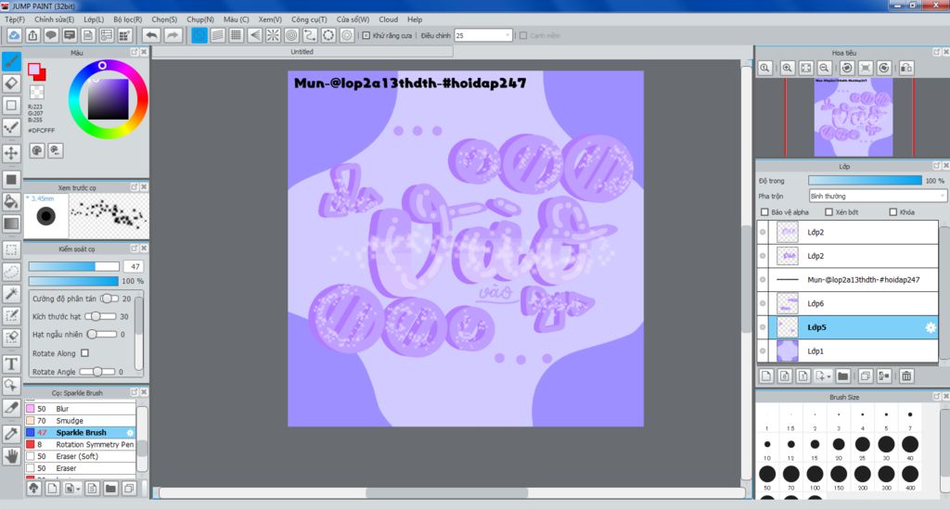Screen dimensions: 950x509
Task: Enable the concentric circle snap guide
Action: (291, 35)
